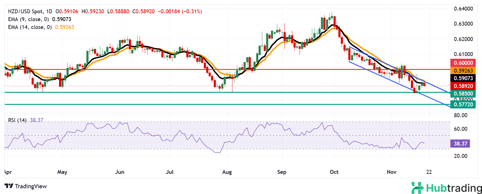482x194 pixels.
Task: Click the Oct label on time axis
Action: tap(334, 172)
